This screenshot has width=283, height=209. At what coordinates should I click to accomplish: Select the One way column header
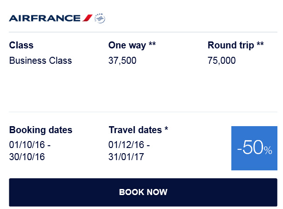[x=127, y=46]
